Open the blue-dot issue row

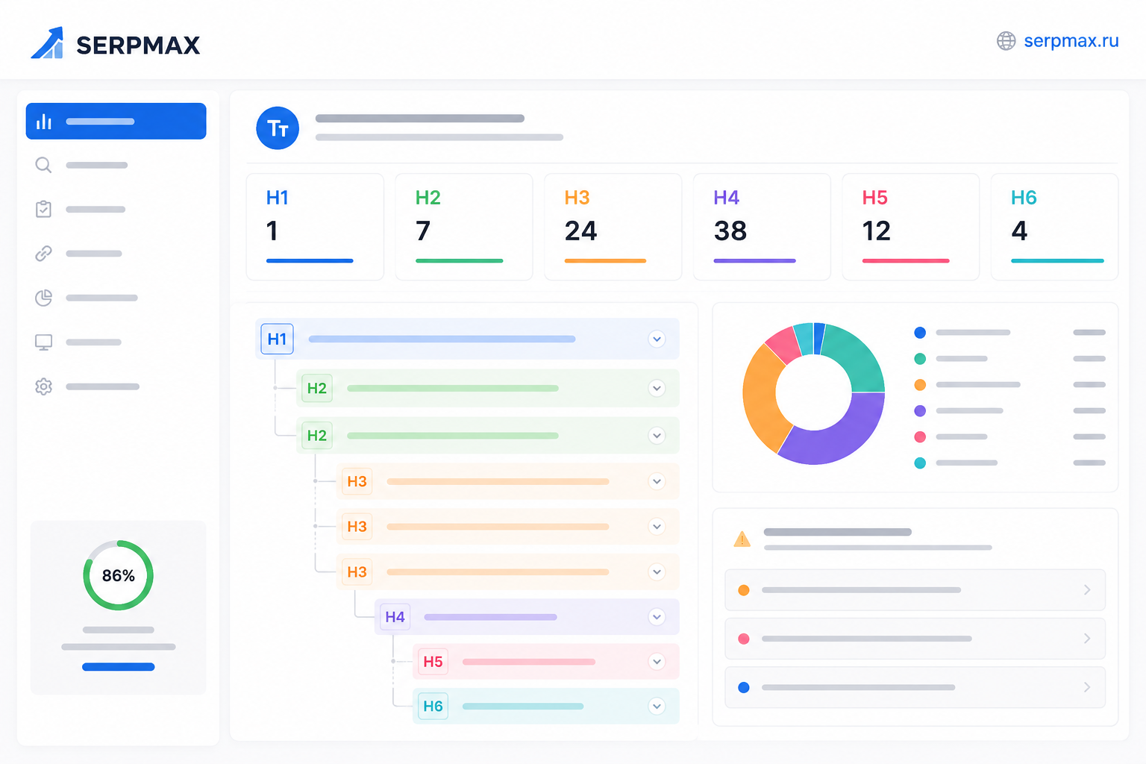915,687
